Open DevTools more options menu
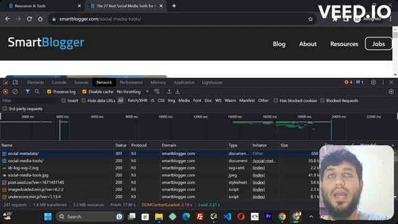Screen dimensions: 398x224 click(x=383, y=82)
